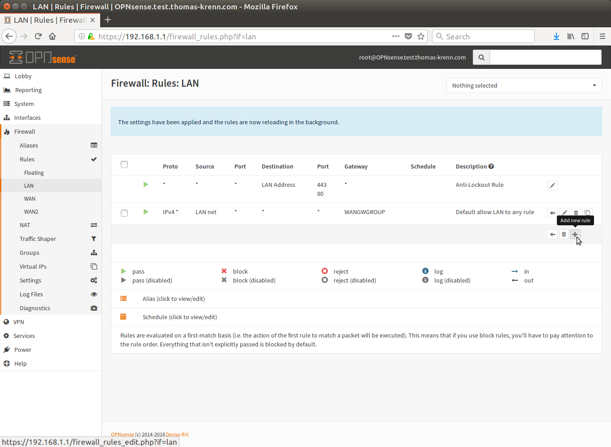The image size is (611, 447).
Task: Open the Nothing selected dropdown
Action: (x=524, y=85)
